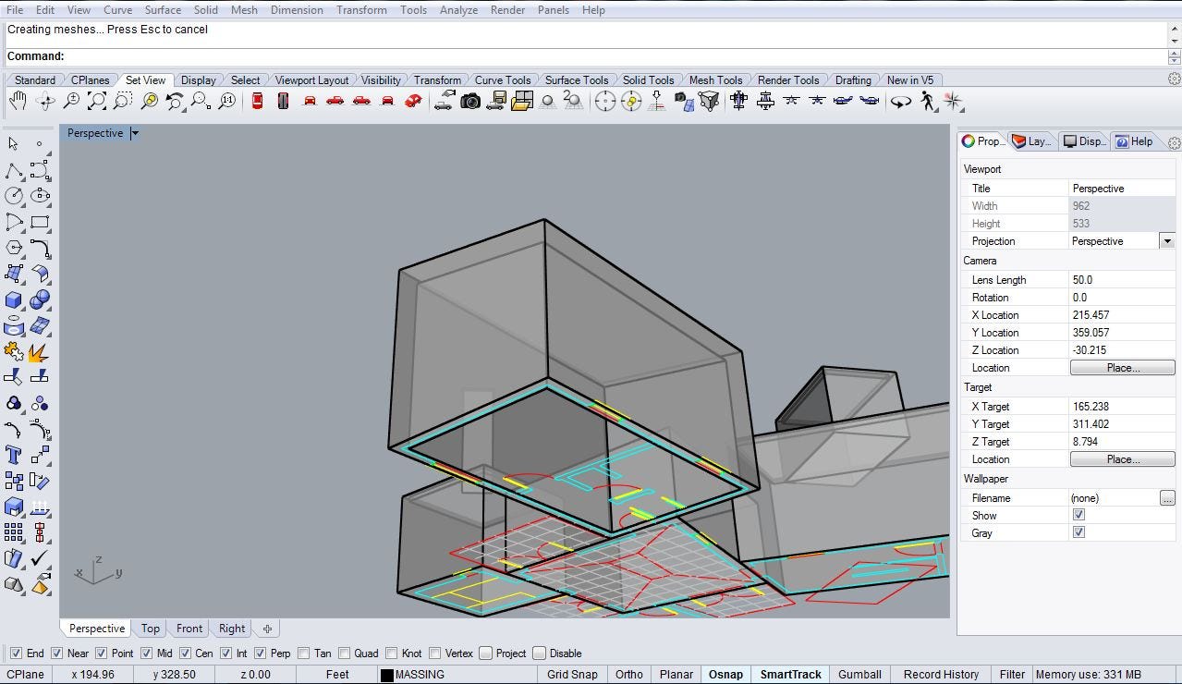The width and height of the screenshot is (1182, 684).
Task: Select the Pan view tool
Action: point(17,101)
